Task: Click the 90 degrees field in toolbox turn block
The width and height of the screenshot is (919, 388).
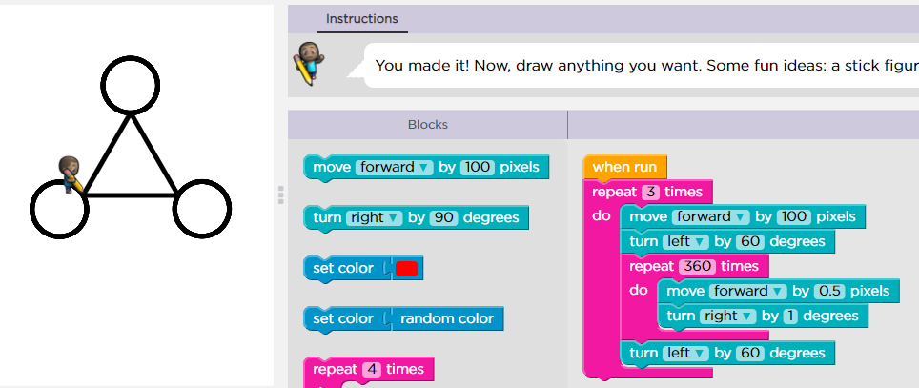Action: click(x=443, y=218)
